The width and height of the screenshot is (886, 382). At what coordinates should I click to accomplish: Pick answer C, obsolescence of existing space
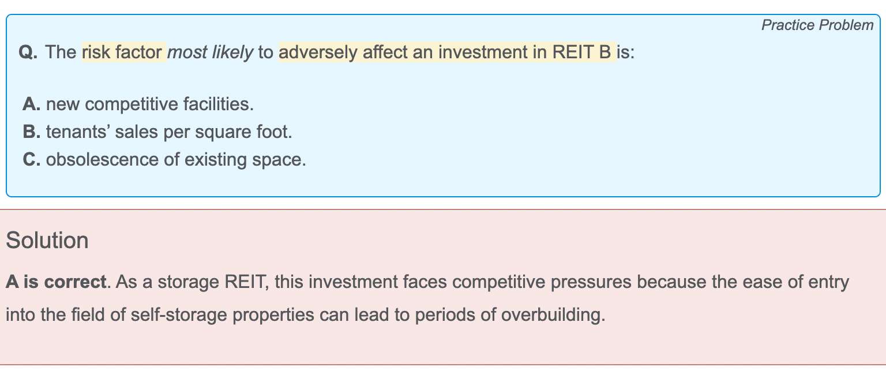[x=175, y=159]
